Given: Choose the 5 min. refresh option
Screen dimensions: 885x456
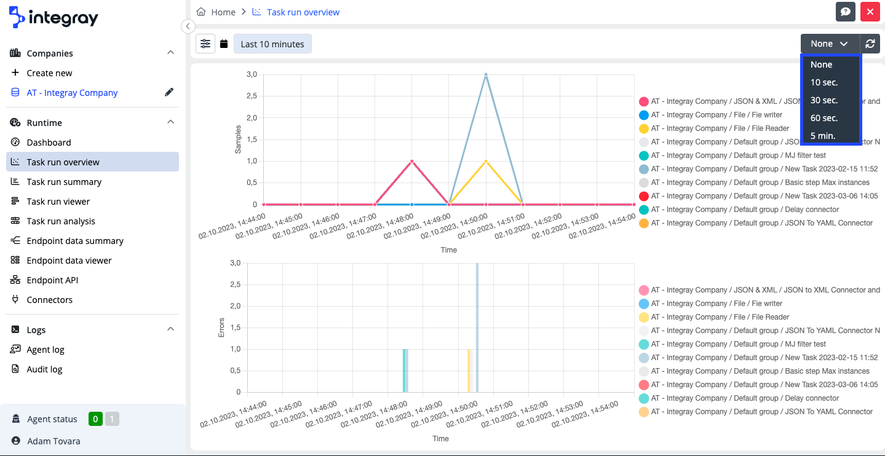Looking at the screenshot, I should click(x=823, y=136).
